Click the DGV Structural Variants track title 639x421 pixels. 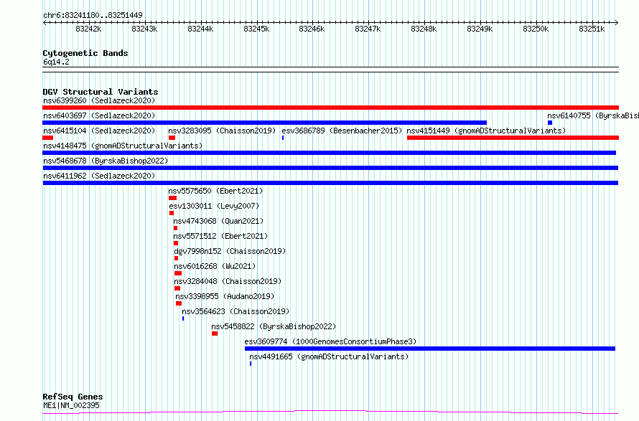(x=101, y=92)
